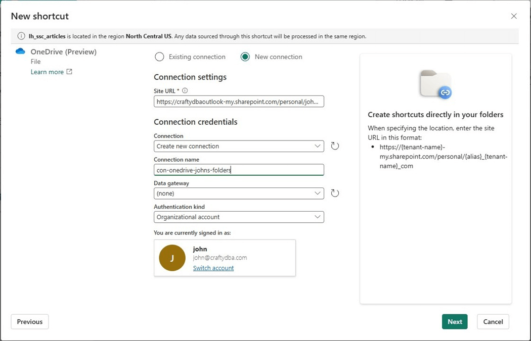Viewport: 531px width, 341px height.
Task: Click the OneDrive cloud icon
Action: tap(20, 52)
